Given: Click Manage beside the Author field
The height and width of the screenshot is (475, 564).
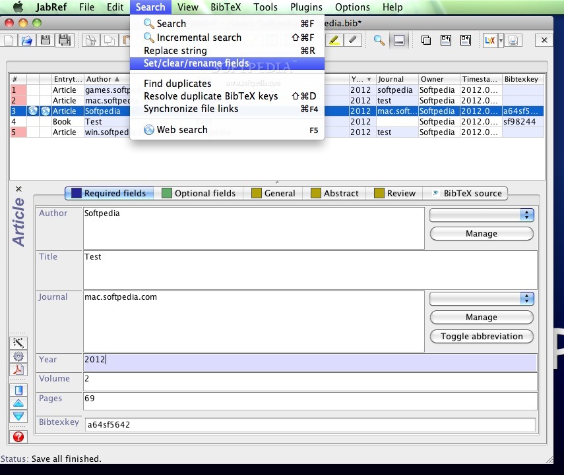Looking at the screenshot, I should pyautogui.click(x=482, y=234).
